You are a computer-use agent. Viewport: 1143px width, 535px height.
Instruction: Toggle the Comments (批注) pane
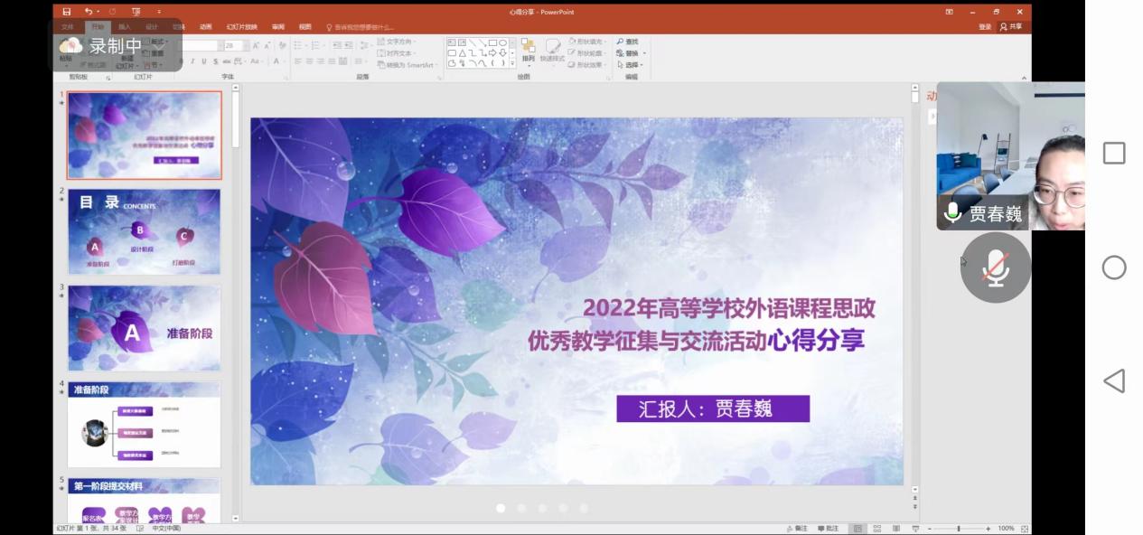coord(827,529)
